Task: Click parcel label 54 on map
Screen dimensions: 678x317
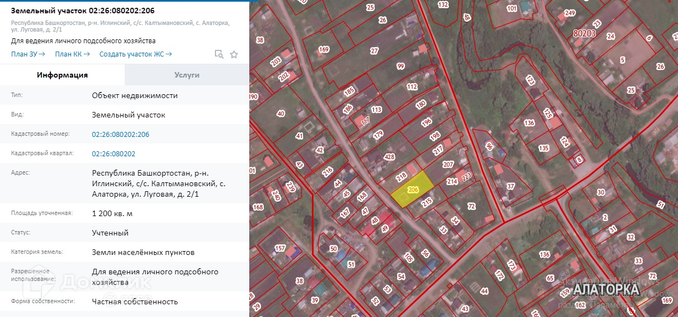Action: coord(401,277)
